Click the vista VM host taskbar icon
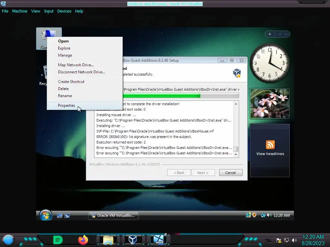The image size is (330, 247). [x=159, y=240]
